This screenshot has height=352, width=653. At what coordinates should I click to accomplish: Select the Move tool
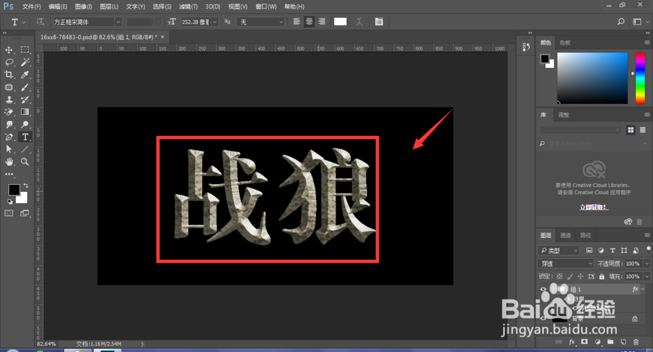(8, 50)
